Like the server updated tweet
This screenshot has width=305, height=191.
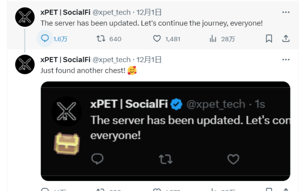click(x=157, y=38)
